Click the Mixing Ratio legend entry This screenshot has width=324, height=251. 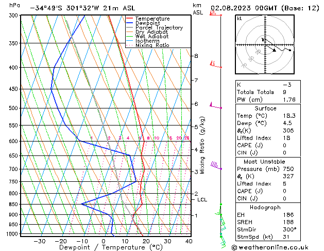click(x=148, y=45)
